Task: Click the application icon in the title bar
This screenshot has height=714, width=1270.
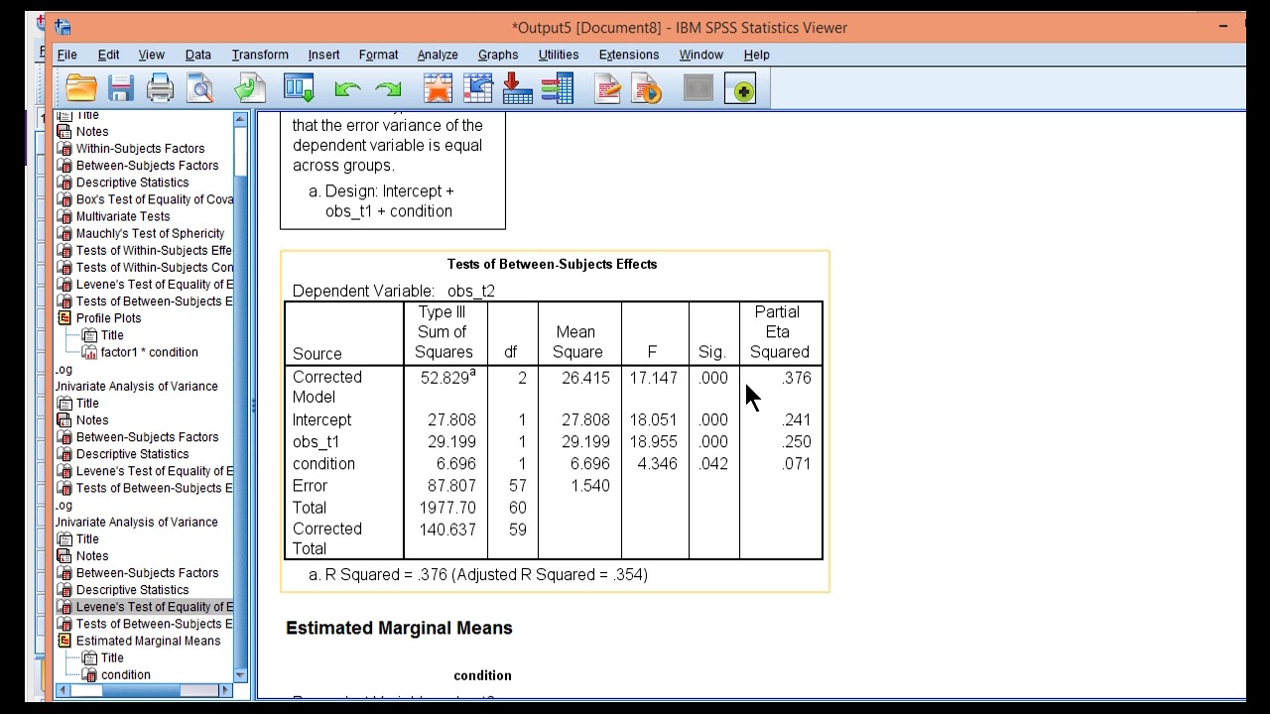Action: (63, 27)
